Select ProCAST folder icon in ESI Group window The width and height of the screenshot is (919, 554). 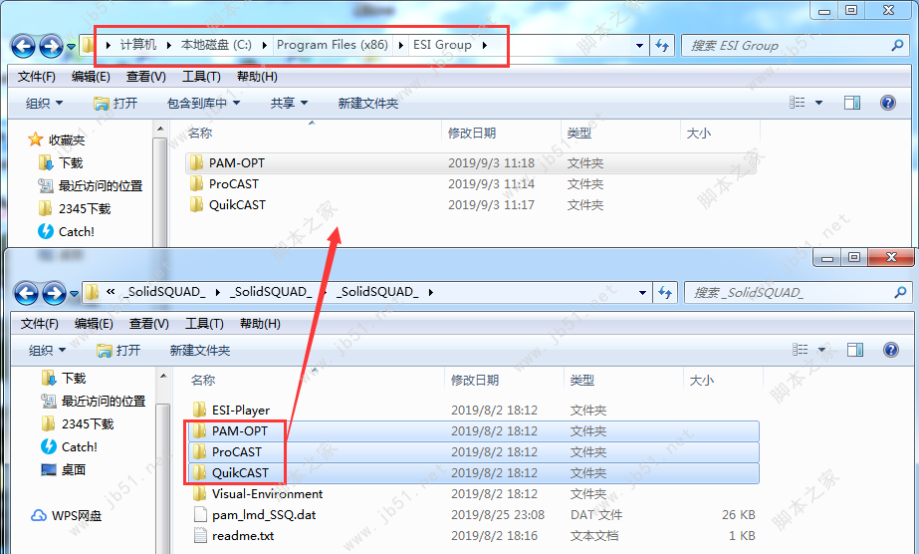pos(197,183)
